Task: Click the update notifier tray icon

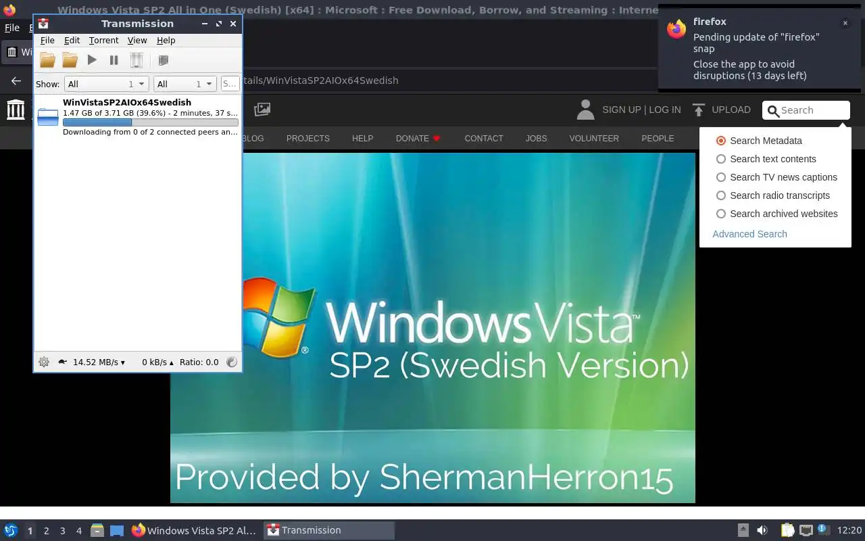Action: [x=822, y=530]
